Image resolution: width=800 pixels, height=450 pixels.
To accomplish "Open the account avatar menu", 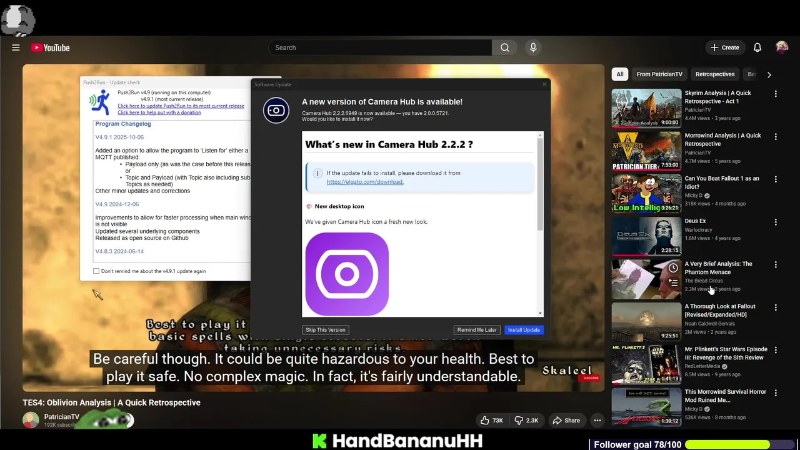I will (x=782, y=47).
